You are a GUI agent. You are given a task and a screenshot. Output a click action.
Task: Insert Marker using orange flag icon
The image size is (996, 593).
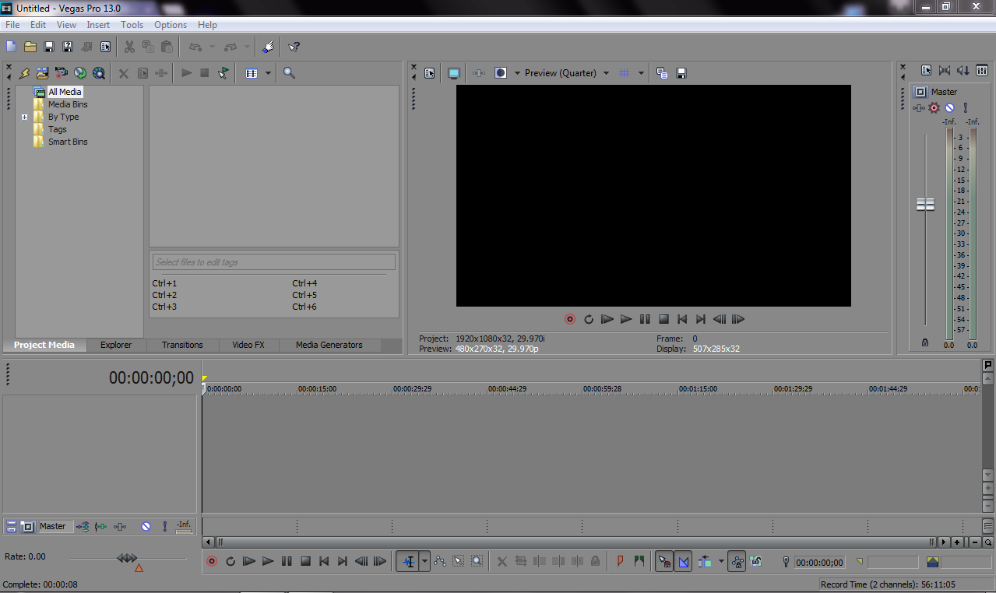tap(621, 561)
